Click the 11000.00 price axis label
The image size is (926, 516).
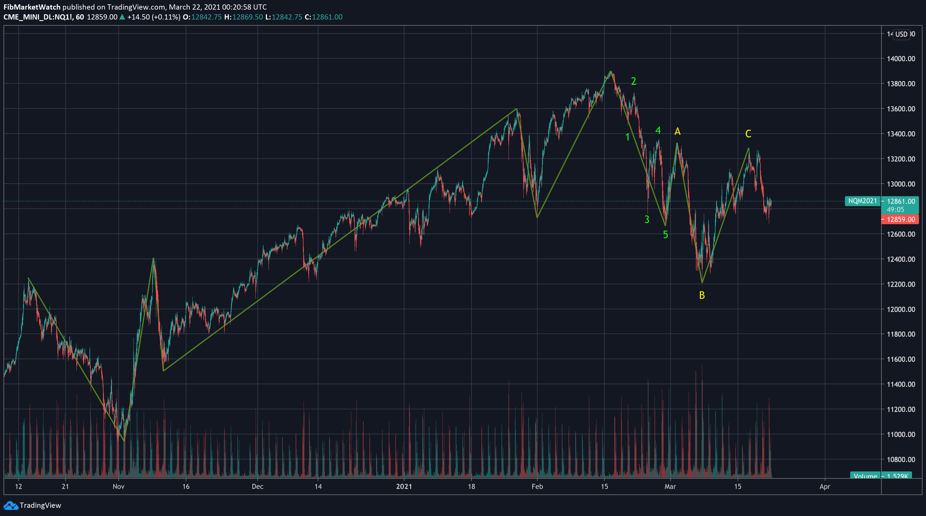click(901, 434)
